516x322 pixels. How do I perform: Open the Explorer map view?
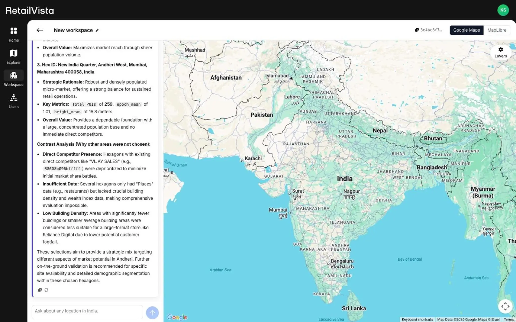point(14,57)
